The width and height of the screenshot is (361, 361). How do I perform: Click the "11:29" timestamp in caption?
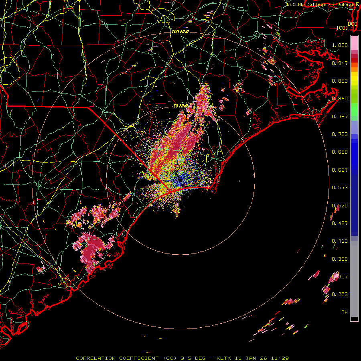[280, 358]
